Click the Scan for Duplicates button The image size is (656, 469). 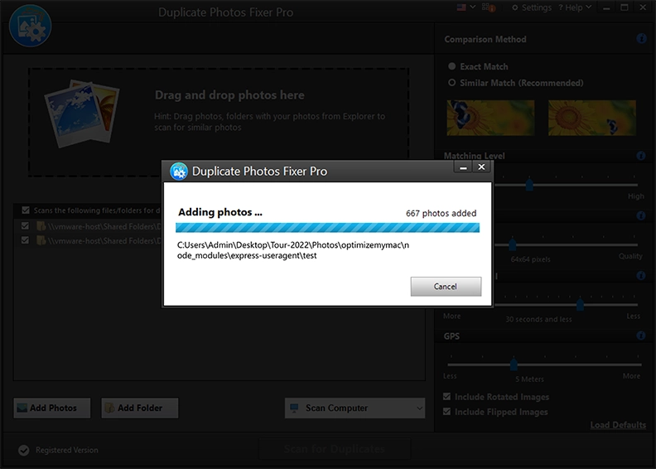tap(335, 449)
